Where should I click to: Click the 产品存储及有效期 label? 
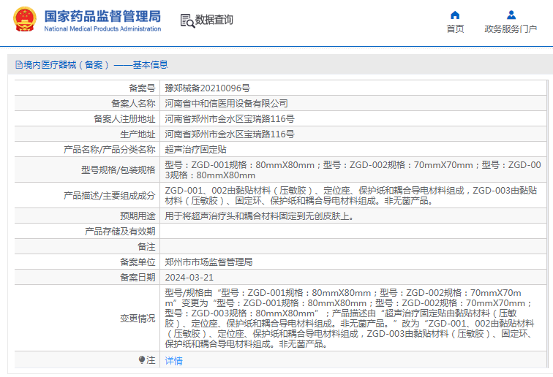(120, 231)
